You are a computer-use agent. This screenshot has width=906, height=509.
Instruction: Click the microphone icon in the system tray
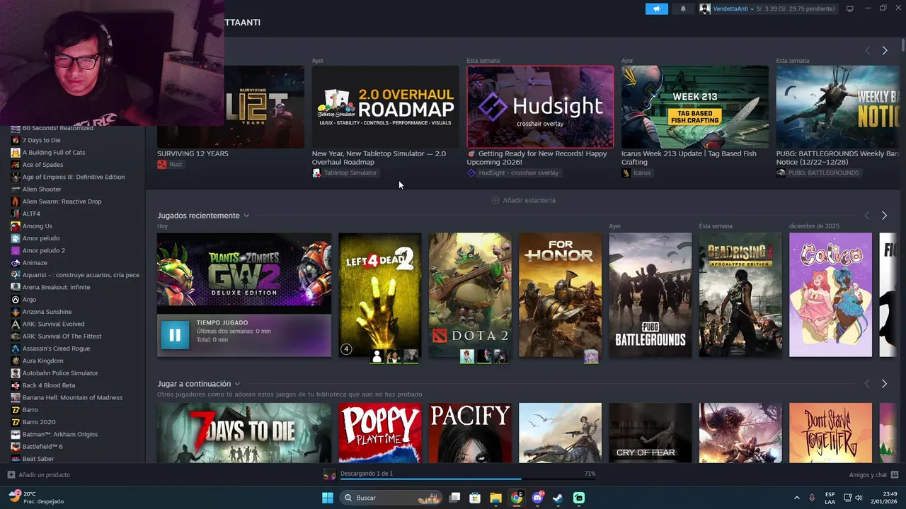click(x=812, y=498)
